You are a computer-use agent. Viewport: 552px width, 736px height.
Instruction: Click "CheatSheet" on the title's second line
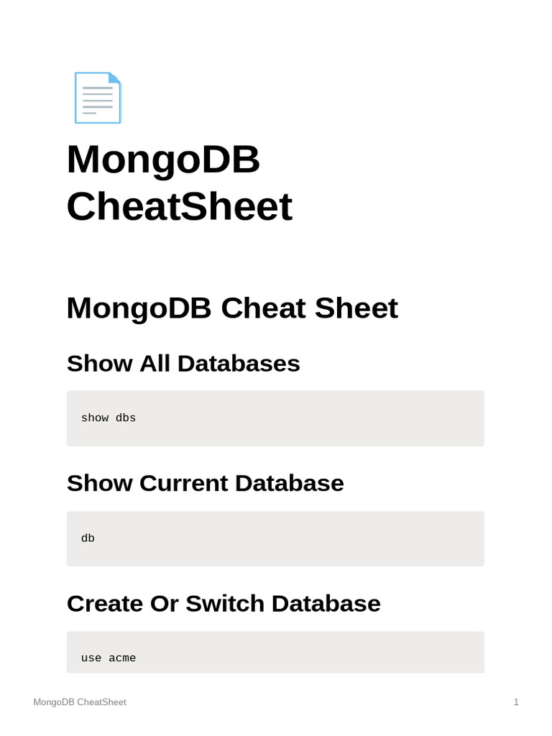pos(179,207)
